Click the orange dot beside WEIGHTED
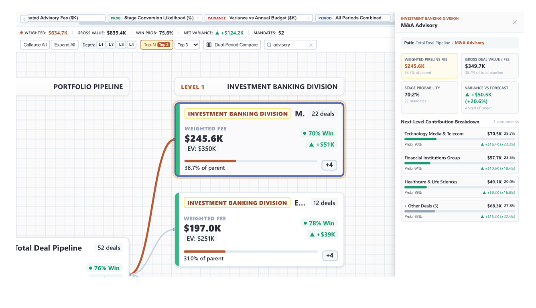Viewport: 536px width, 308px height. [22, 33]
